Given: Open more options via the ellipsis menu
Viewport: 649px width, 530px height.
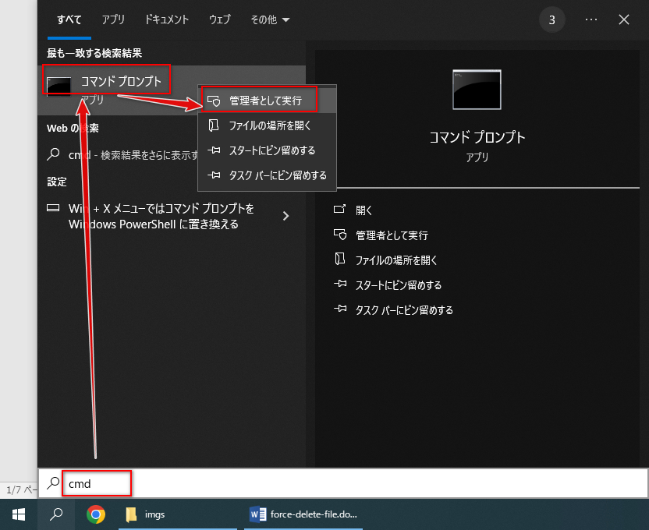Looking at the screenshot, I should (590, 19).
